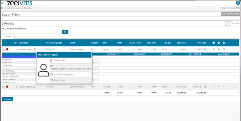
Task: Click the Save Search Filters button
Action: (x=230, y=14)
